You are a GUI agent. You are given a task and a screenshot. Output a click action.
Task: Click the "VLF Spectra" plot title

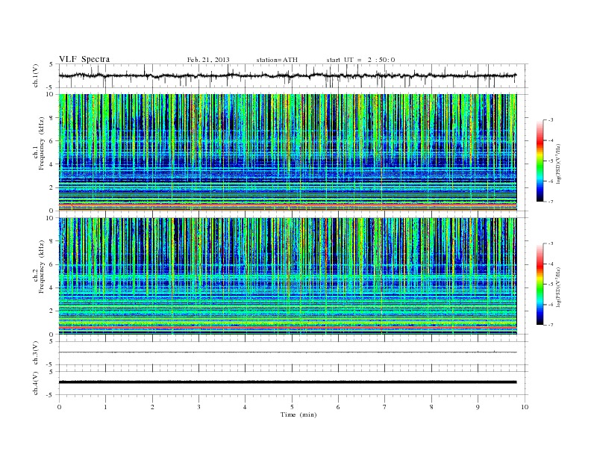pos(84,59)
